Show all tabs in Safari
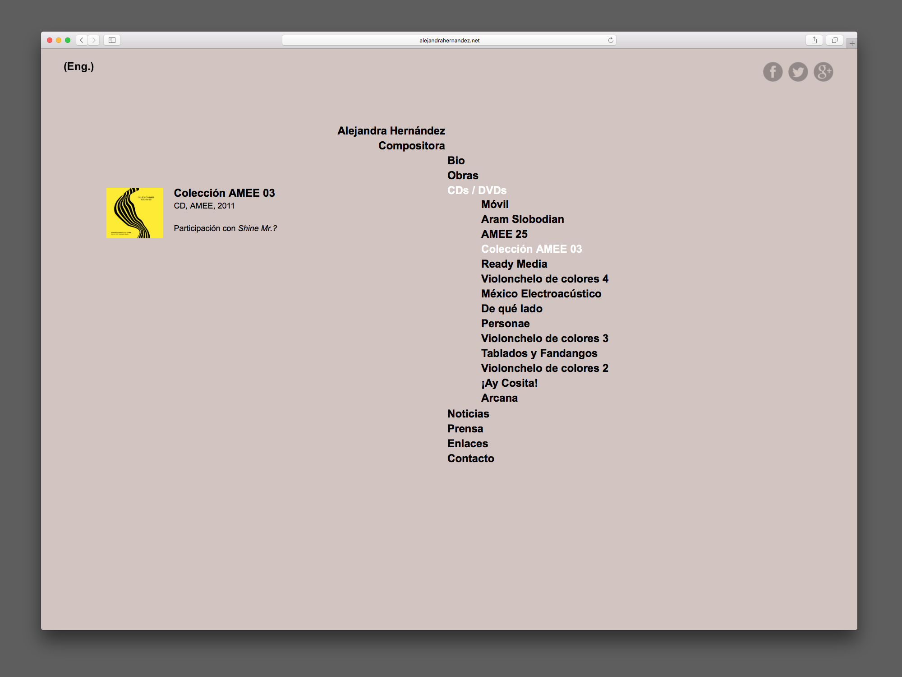The height and width of the screenshot is (677, 902). (835, 40)
